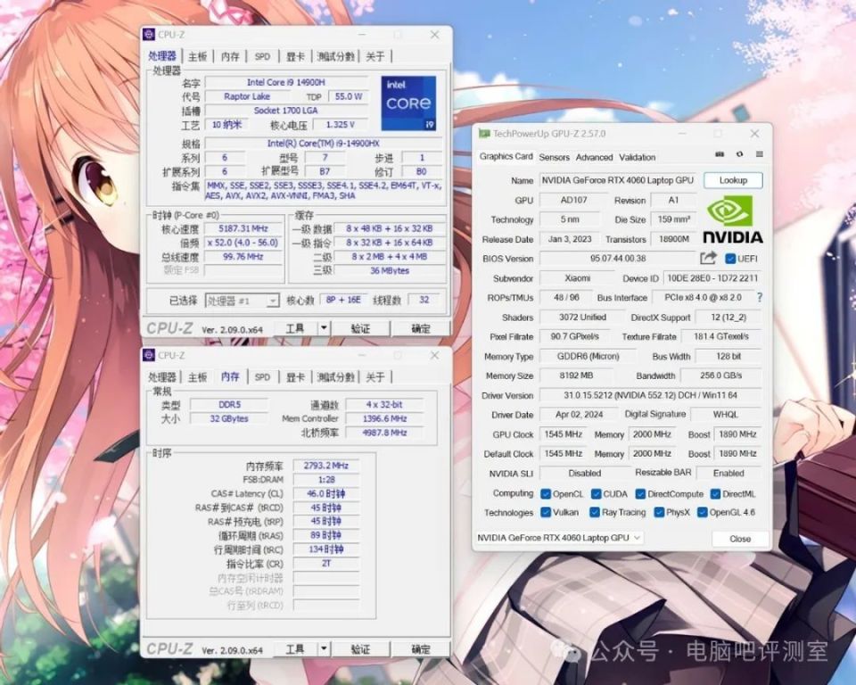Switch to 处理器 tab in bottom CPU-Z window
The image size is (856, 685).
tap(162, 377)
